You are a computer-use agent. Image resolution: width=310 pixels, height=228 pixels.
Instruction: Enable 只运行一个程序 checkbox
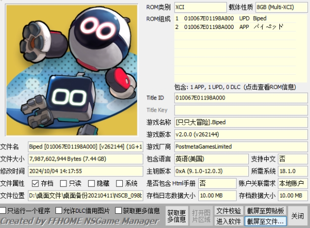(3, 211)
